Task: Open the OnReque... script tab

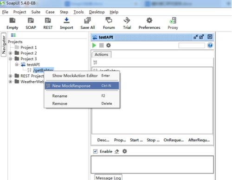Action: 174,140
